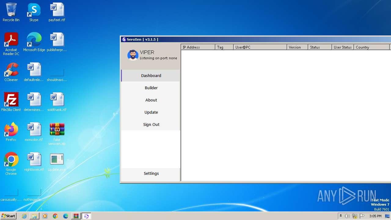Screen dimensions: 391x220
Task: Open the Settings panel
Action: [151, 173]
